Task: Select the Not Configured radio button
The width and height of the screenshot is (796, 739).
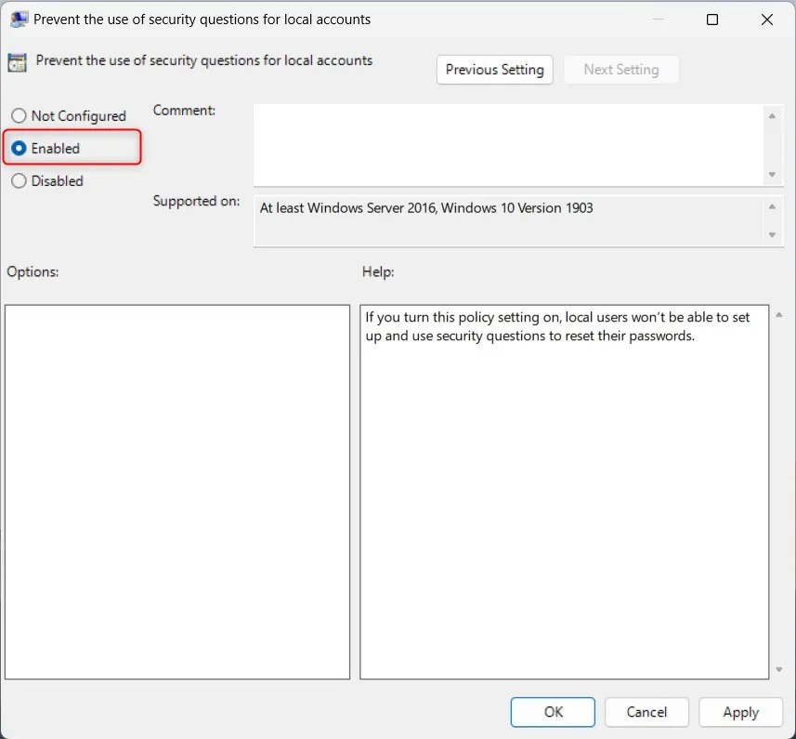Action: click(x=18, y=115)
